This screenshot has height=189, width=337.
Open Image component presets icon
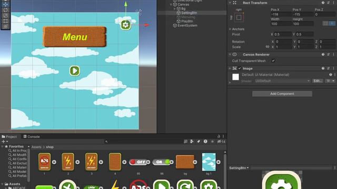(x=328, y=68)
